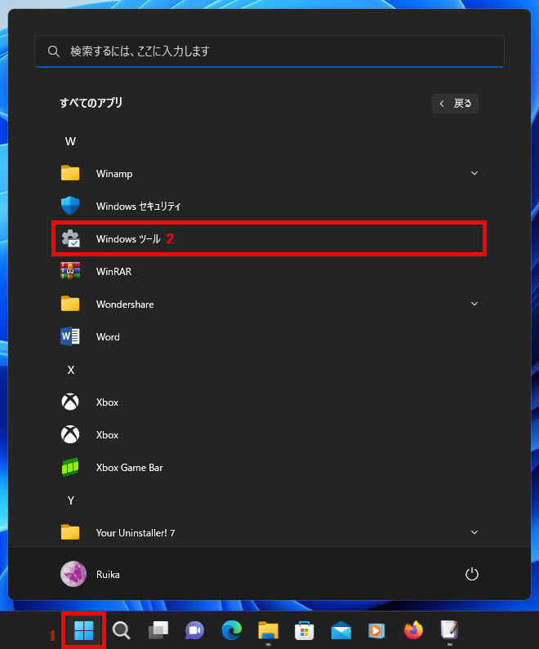
Task: Open Windows ツール from the app list
Action: [x=127, y=239]
